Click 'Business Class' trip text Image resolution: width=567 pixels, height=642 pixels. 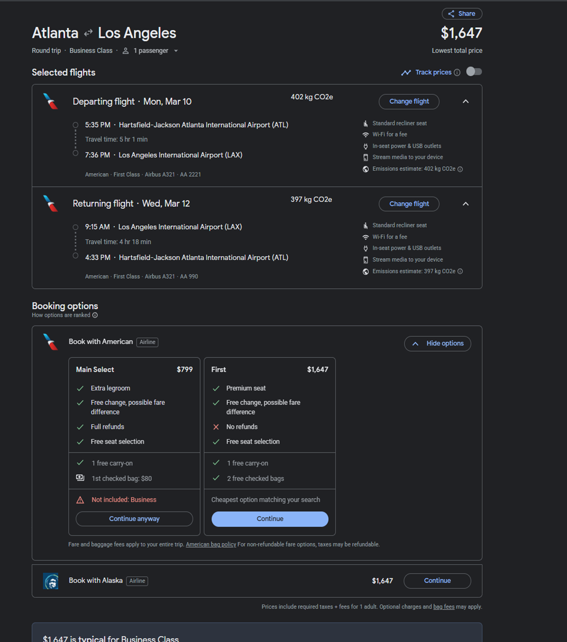point(91,51)
